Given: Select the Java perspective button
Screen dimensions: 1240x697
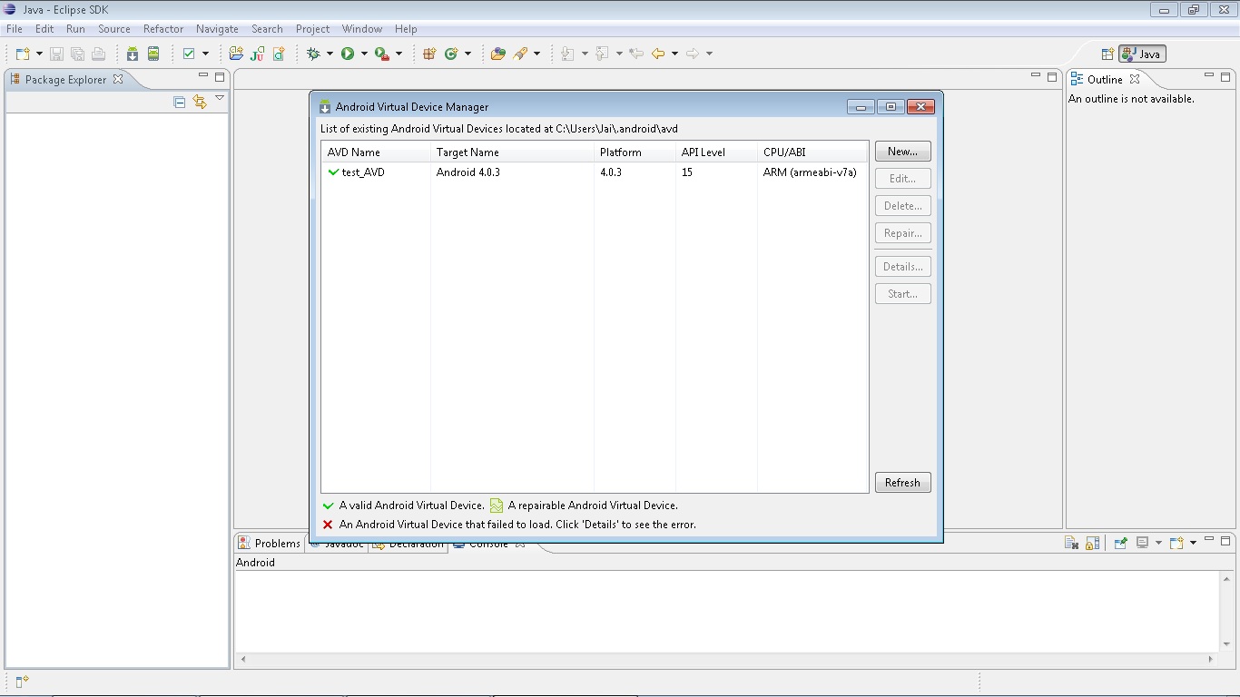Looking at the screenshot, I should click(1142, 54).
